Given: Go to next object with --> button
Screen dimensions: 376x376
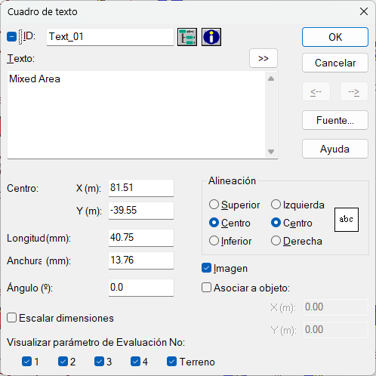Looking at the screenshot, I should (354, 92).
